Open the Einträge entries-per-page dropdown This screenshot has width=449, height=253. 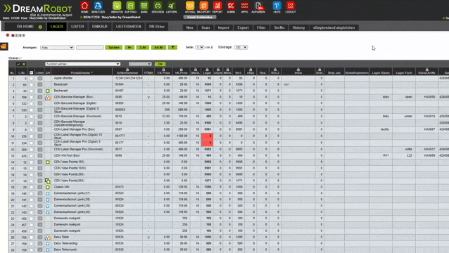point(241,47)
